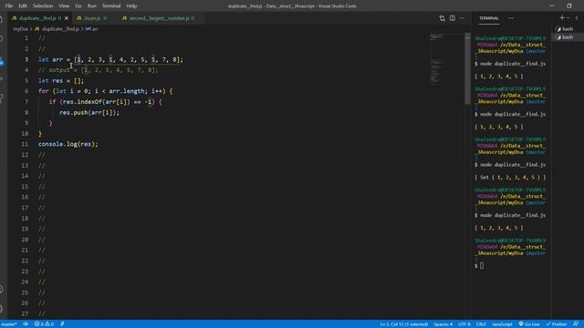The width and height of the screenshot is (584, 328).
Task: Click on line 3 'let arr' code
Action: point(110,59)
